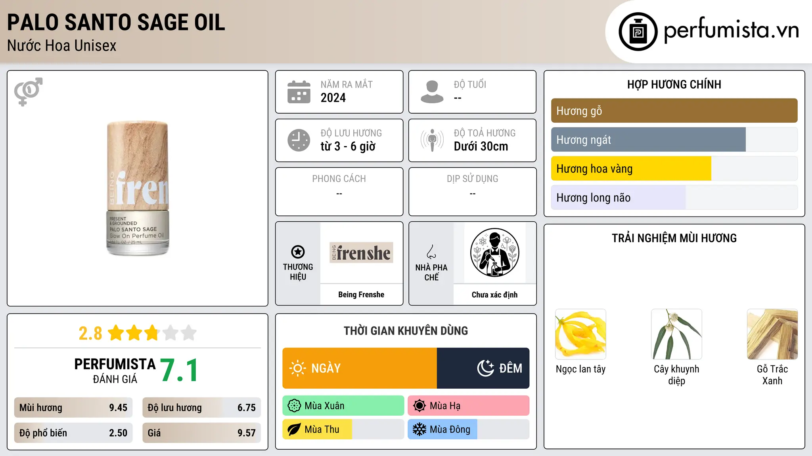Screen dimensions: 812x456
Task: Click the Hương hoa vàng accord bar
Action: click(674, 169)
